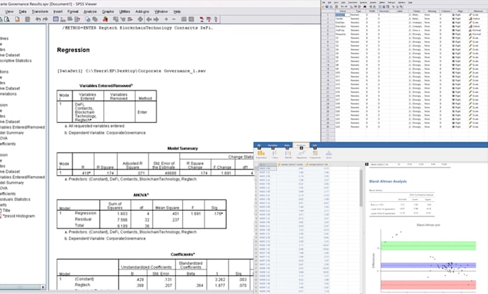Screen dimensions: 488x294
Task: Select 'Descriptive Statistics' in the outline pane
Action: click(16, 60)
